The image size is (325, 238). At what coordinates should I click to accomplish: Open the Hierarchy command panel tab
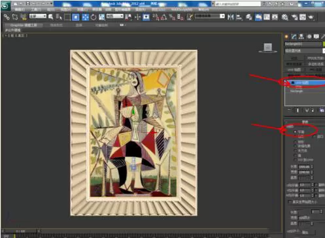301,37
